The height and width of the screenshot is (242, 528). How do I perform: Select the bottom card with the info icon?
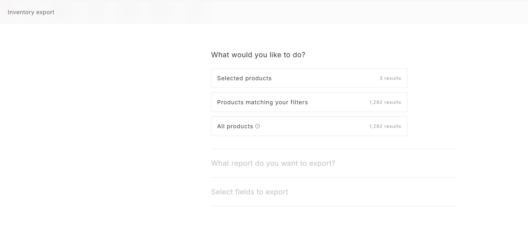point(309,126)
